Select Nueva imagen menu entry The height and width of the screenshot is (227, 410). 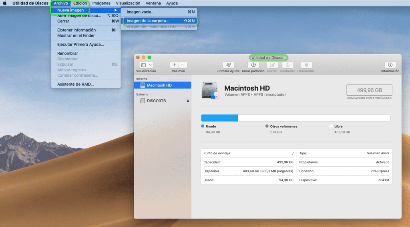[86, 10]
